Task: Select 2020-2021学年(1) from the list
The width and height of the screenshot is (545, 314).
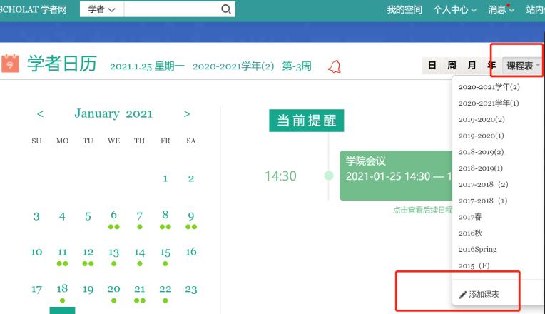Action: click(x=489, y=103)
